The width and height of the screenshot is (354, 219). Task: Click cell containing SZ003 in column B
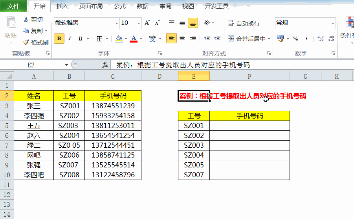pyautogui.click(x=69, y=126)
